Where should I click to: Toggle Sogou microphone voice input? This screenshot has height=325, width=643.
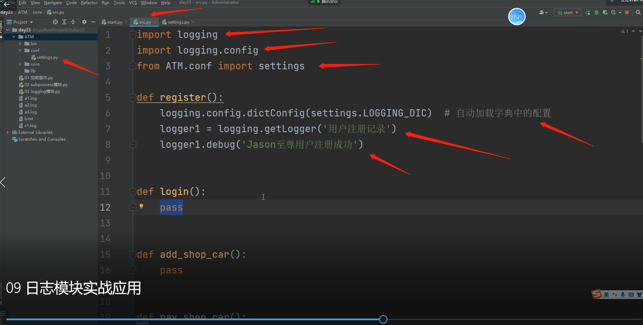[623, 295]
